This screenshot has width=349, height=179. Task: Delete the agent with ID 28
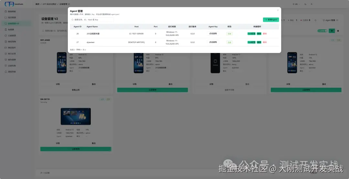265,34
